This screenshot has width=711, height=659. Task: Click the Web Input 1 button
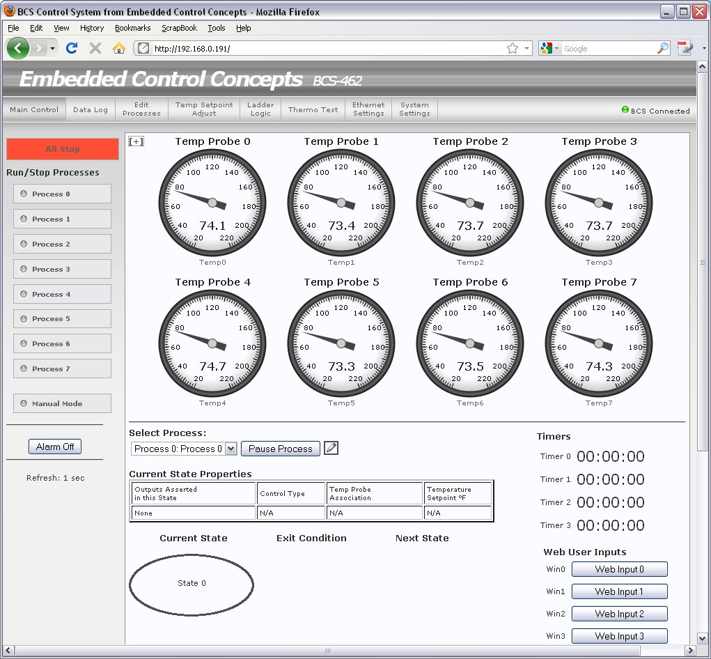tap(619, 591)
